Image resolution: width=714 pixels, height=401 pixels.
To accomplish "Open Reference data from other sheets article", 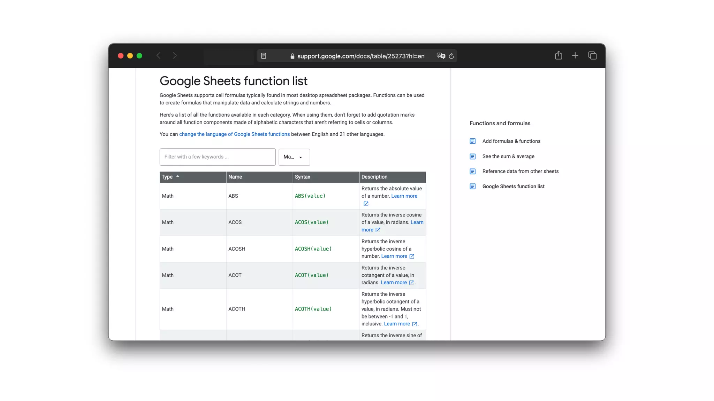I will (520, 171).
